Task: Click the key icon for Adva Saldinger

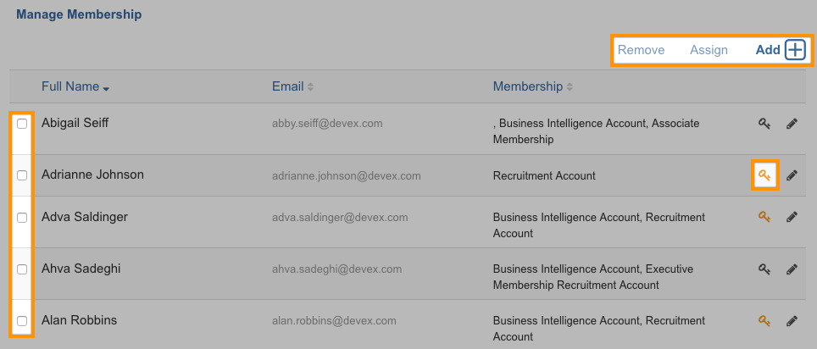Action: coord(764,217)
